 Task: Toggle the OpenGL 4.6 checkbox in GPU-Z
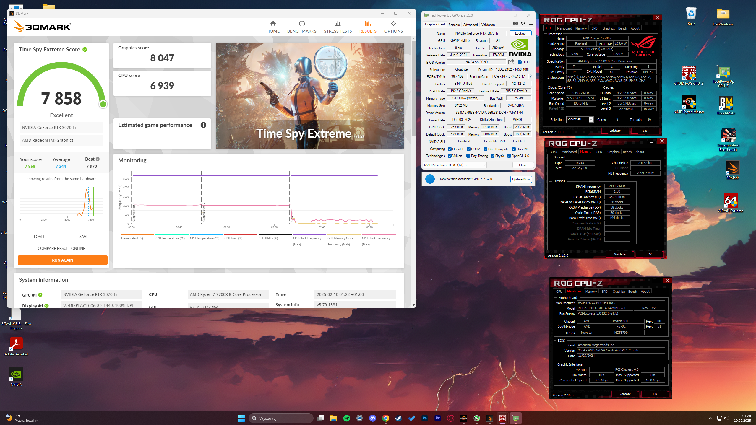tap(509, 156)
